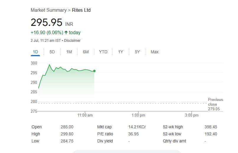Click the 3:00 pm axis label
The image size is (238, 153).
pyautogui.click(x=192, y=115)
